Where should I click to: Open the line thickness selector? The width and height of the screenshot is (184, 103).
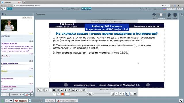pos(67,94)
